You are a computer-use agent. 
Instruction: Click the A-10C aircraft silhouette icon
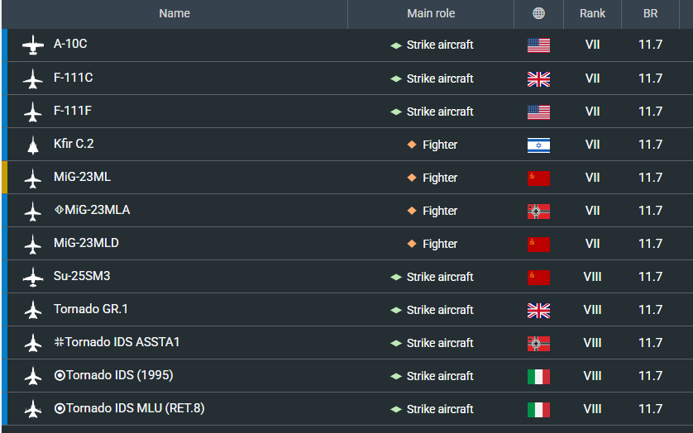[32, 45]
